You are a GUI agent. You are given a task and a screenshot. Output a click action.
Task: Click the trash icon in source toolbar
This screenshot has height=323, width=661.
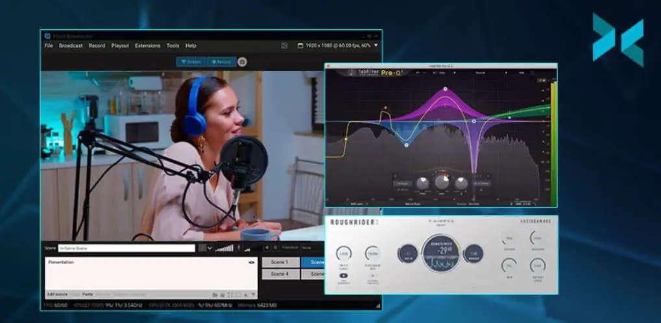pyautogui.click(x=222, y=295)
